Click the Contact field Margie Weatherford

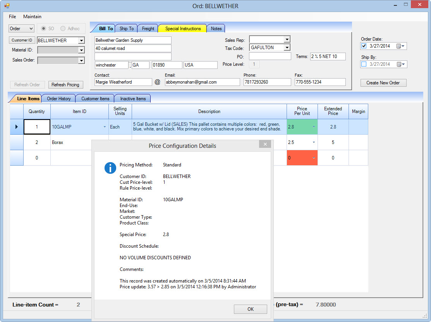click(x=123, y=82)
